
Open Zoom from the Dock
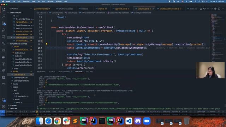(x=147, y=121)
